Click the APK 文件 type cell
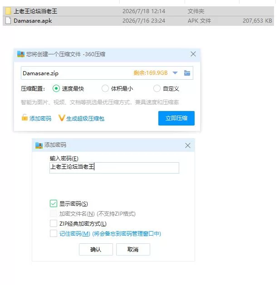 pos(199,21)
